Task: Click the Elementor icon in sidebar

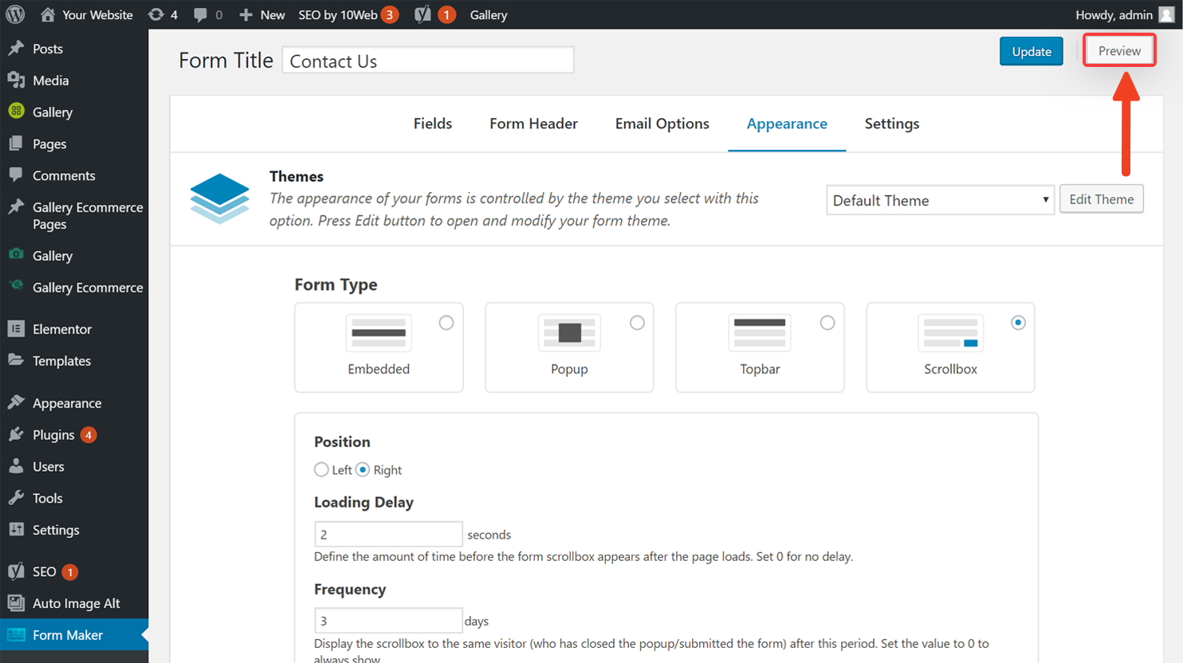Action: tap(16, 328)
